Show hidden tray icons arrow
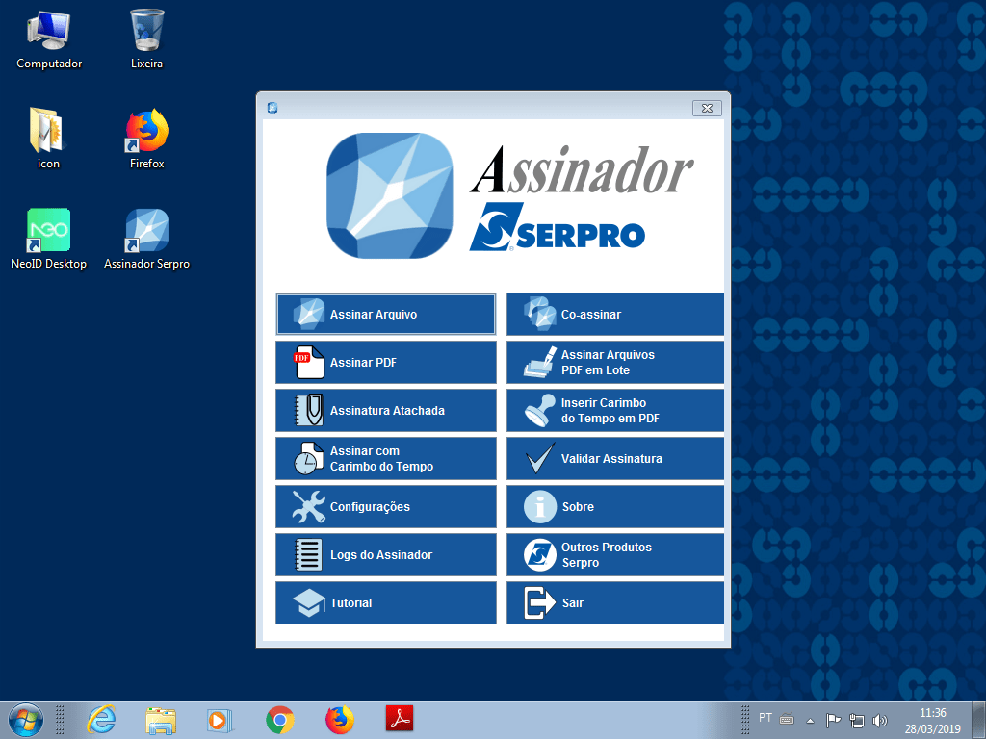The height and width of the screenshot is (739, 986). coord(811,721)
